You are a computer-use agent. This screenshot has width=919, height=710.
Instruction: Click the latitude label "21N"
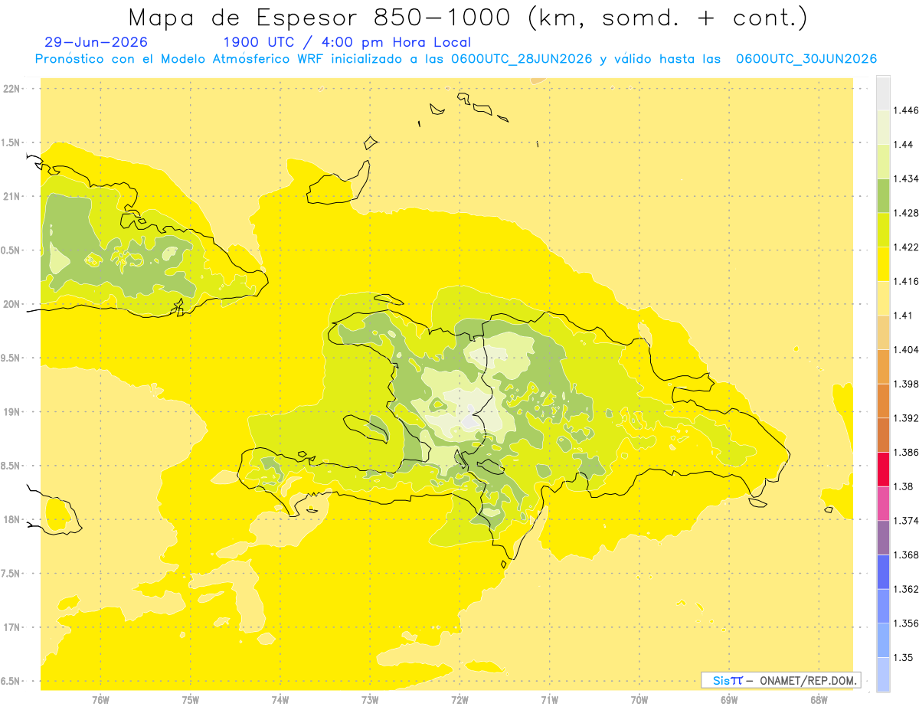coord(11,196)
